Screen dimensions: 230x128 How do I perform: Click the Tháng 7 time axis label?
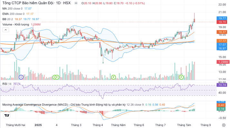click(x=160, y=125)
